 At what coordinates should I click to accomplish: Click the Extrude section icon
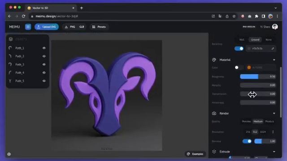pyautogui.click(x=214, y=152)
